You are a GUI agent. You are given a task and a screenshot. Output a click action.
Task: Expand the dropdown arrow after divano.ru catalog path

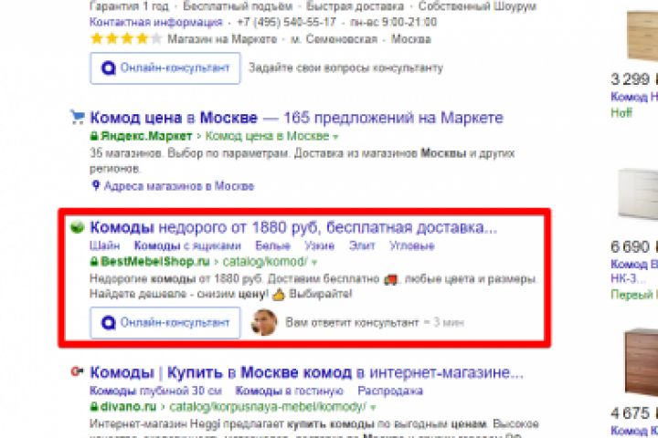[373, 407]
